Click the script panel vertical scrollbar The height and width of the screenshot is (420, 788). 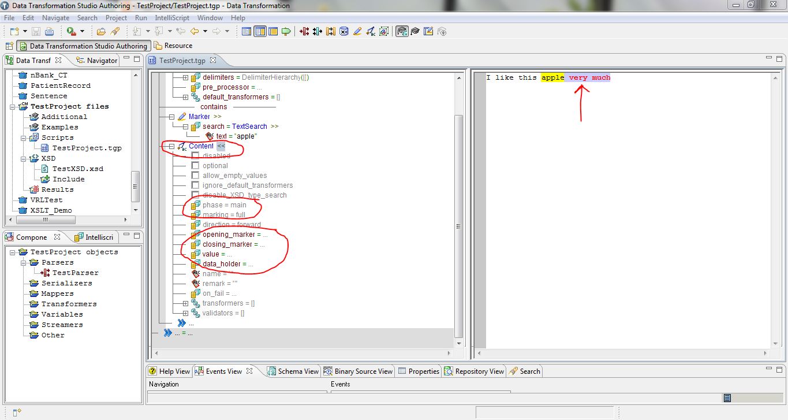click(x=459, y=225)
